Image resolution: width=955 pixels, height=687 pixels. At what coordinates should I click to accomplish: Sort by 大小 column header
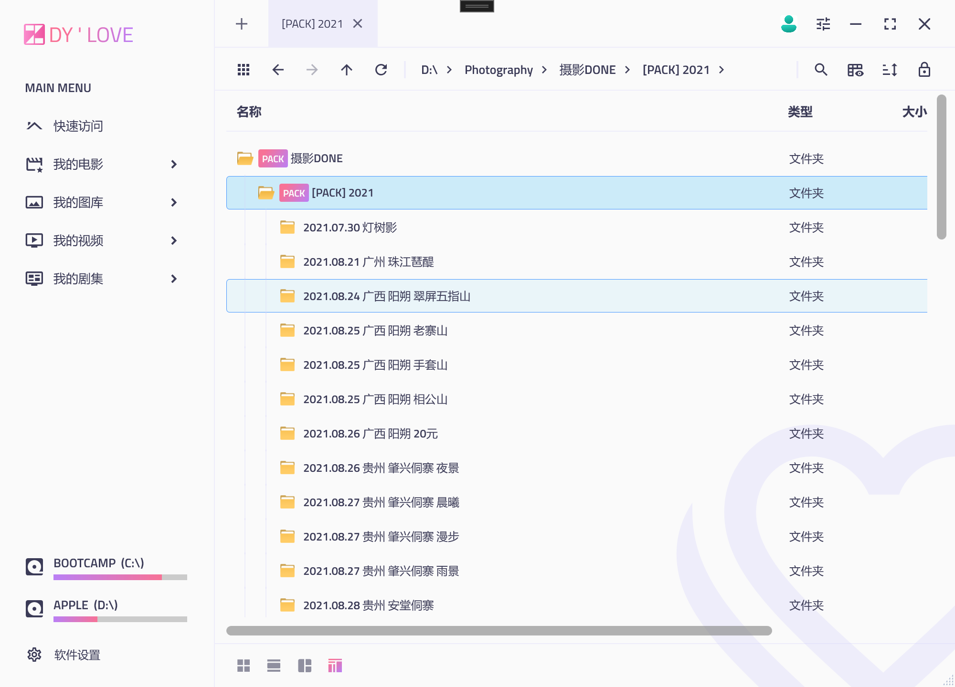914,112
